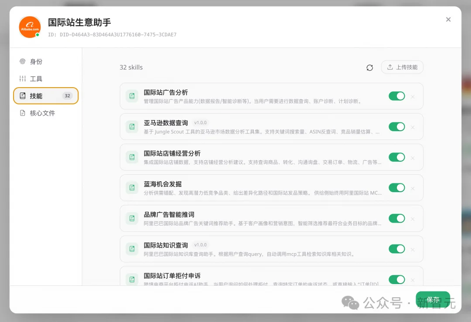Toggle off 国际站知识查询 skill
The image size is (471, 322).
pos(397,249)
